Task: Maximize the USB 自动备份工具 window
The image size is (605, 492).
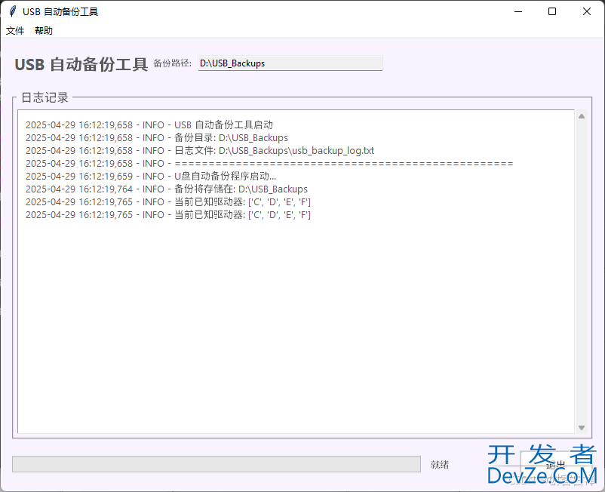Action: (552, 11)
